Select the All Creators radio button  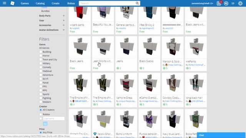pyautogui.click(x=41, y=110)
